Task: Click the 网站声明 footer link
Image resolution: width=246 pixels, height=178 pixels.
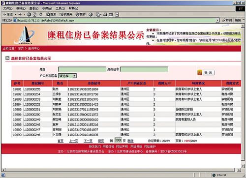Action: (x=122, y=147)
